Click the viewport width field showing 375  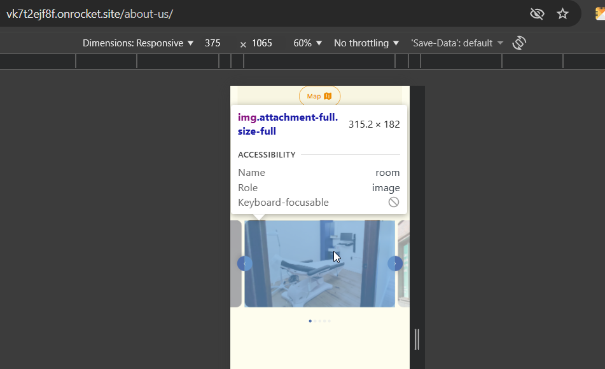212,43
